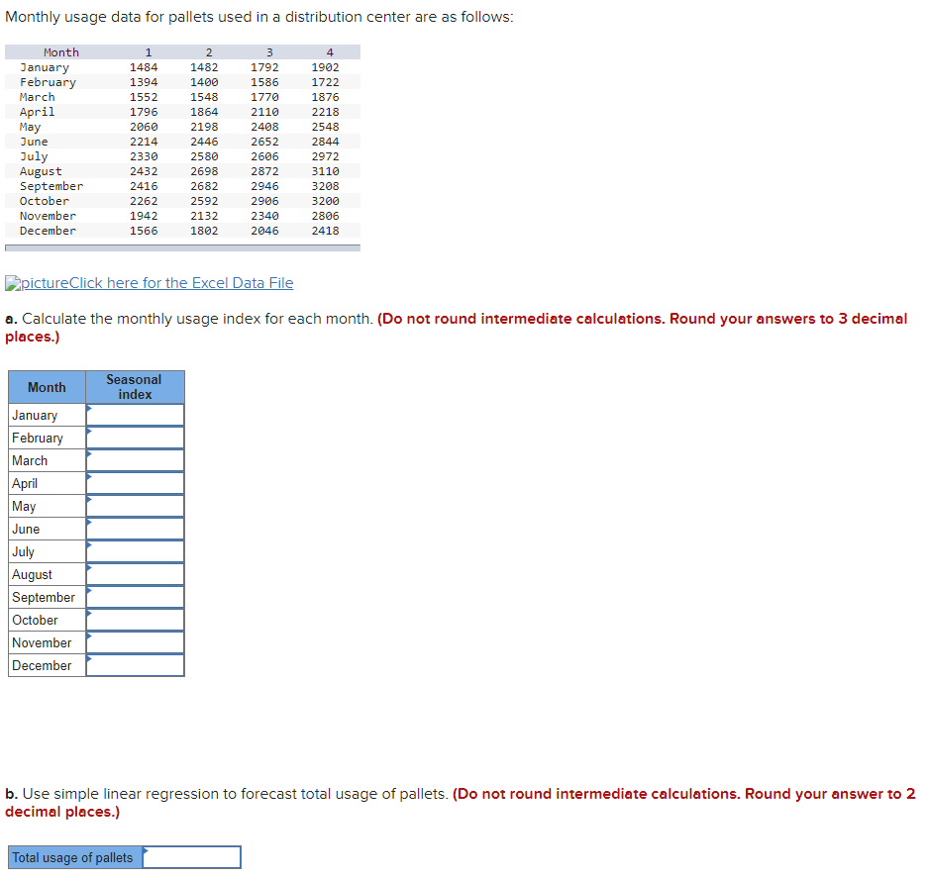927x880 pixels.
Task: Click the Month column header in the data table
Action: 61,51
